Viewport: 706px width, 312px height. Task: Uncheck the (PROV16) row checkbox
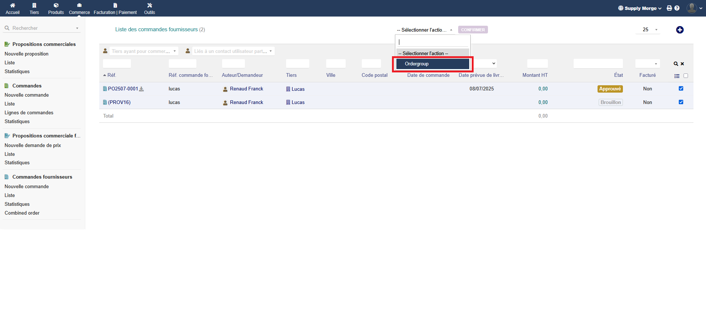681,102
